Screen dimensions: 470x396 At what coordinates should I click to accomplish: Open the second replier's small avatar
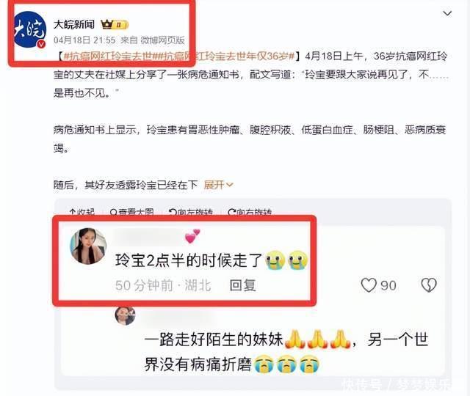tap(126, 315)
